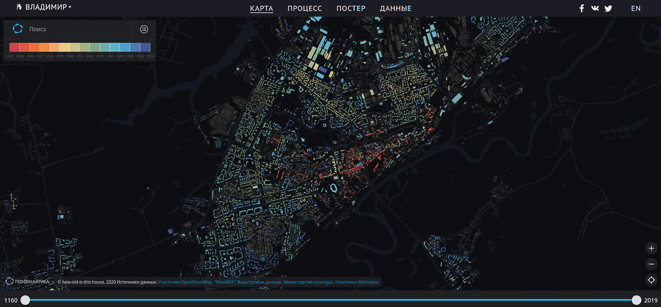Locate me with the crosshair icon
The width and height of the screenshot is (661, 307).
pos(651,280)
